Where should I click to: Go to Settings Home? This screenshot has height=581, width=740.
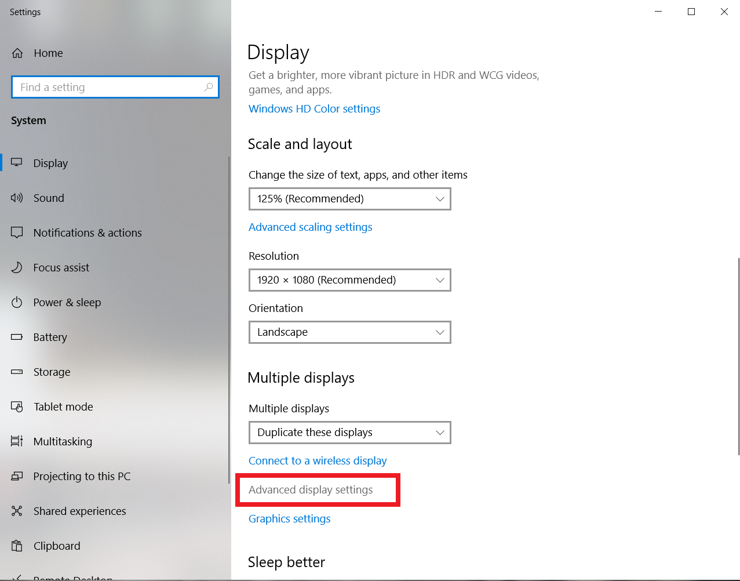pyautogui.click(x=115, y=53)
